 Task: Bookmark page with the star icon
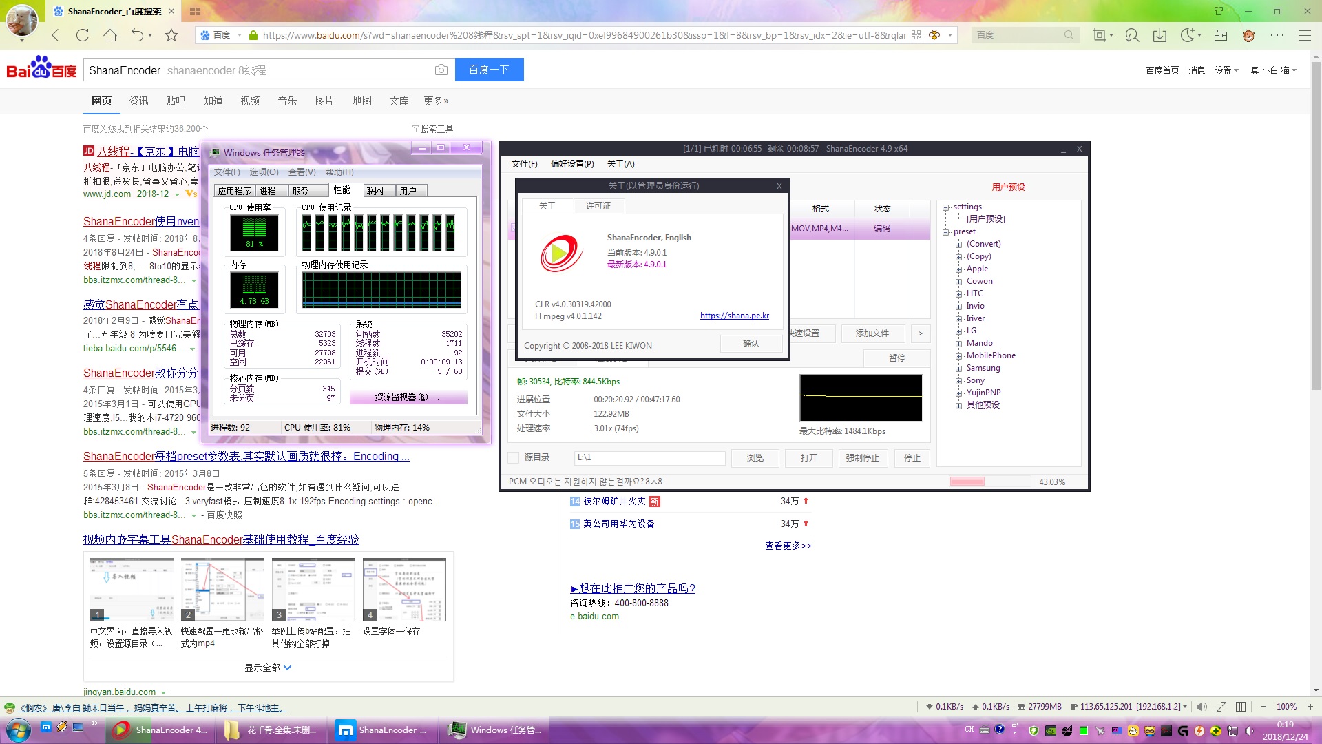click(171, 35)
